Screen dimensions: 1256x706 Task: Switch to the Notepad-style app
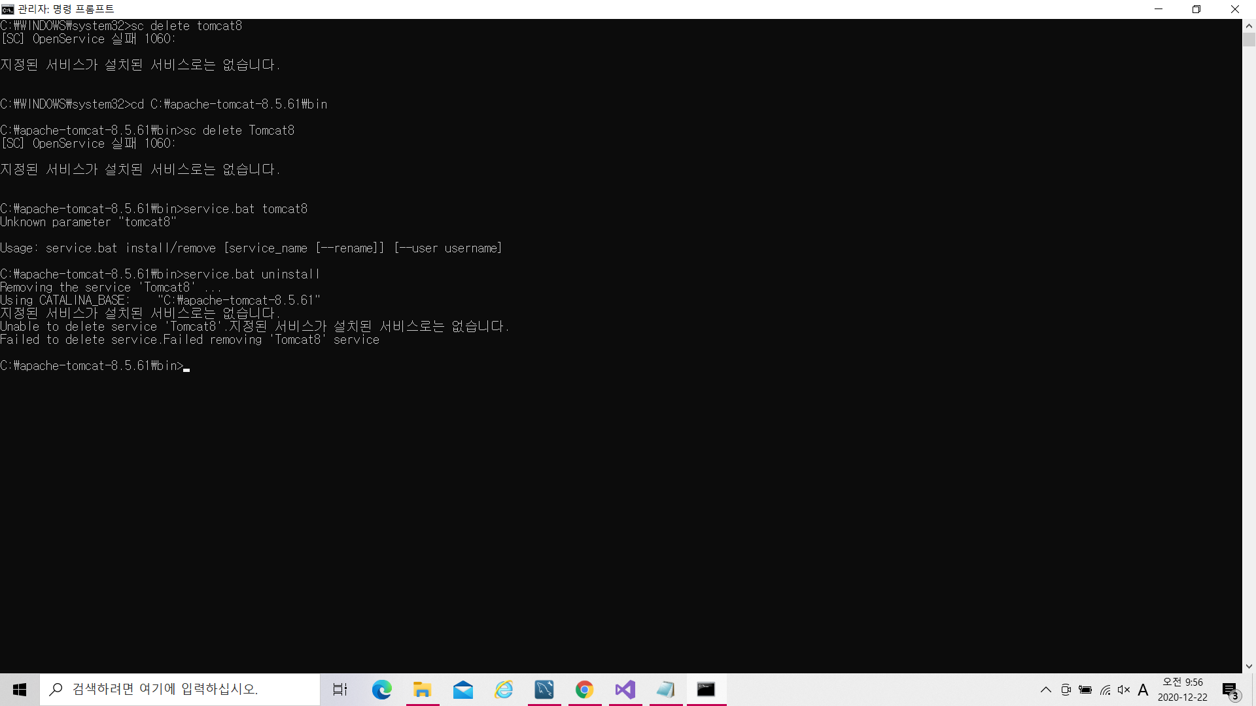[x=666, y=690]
